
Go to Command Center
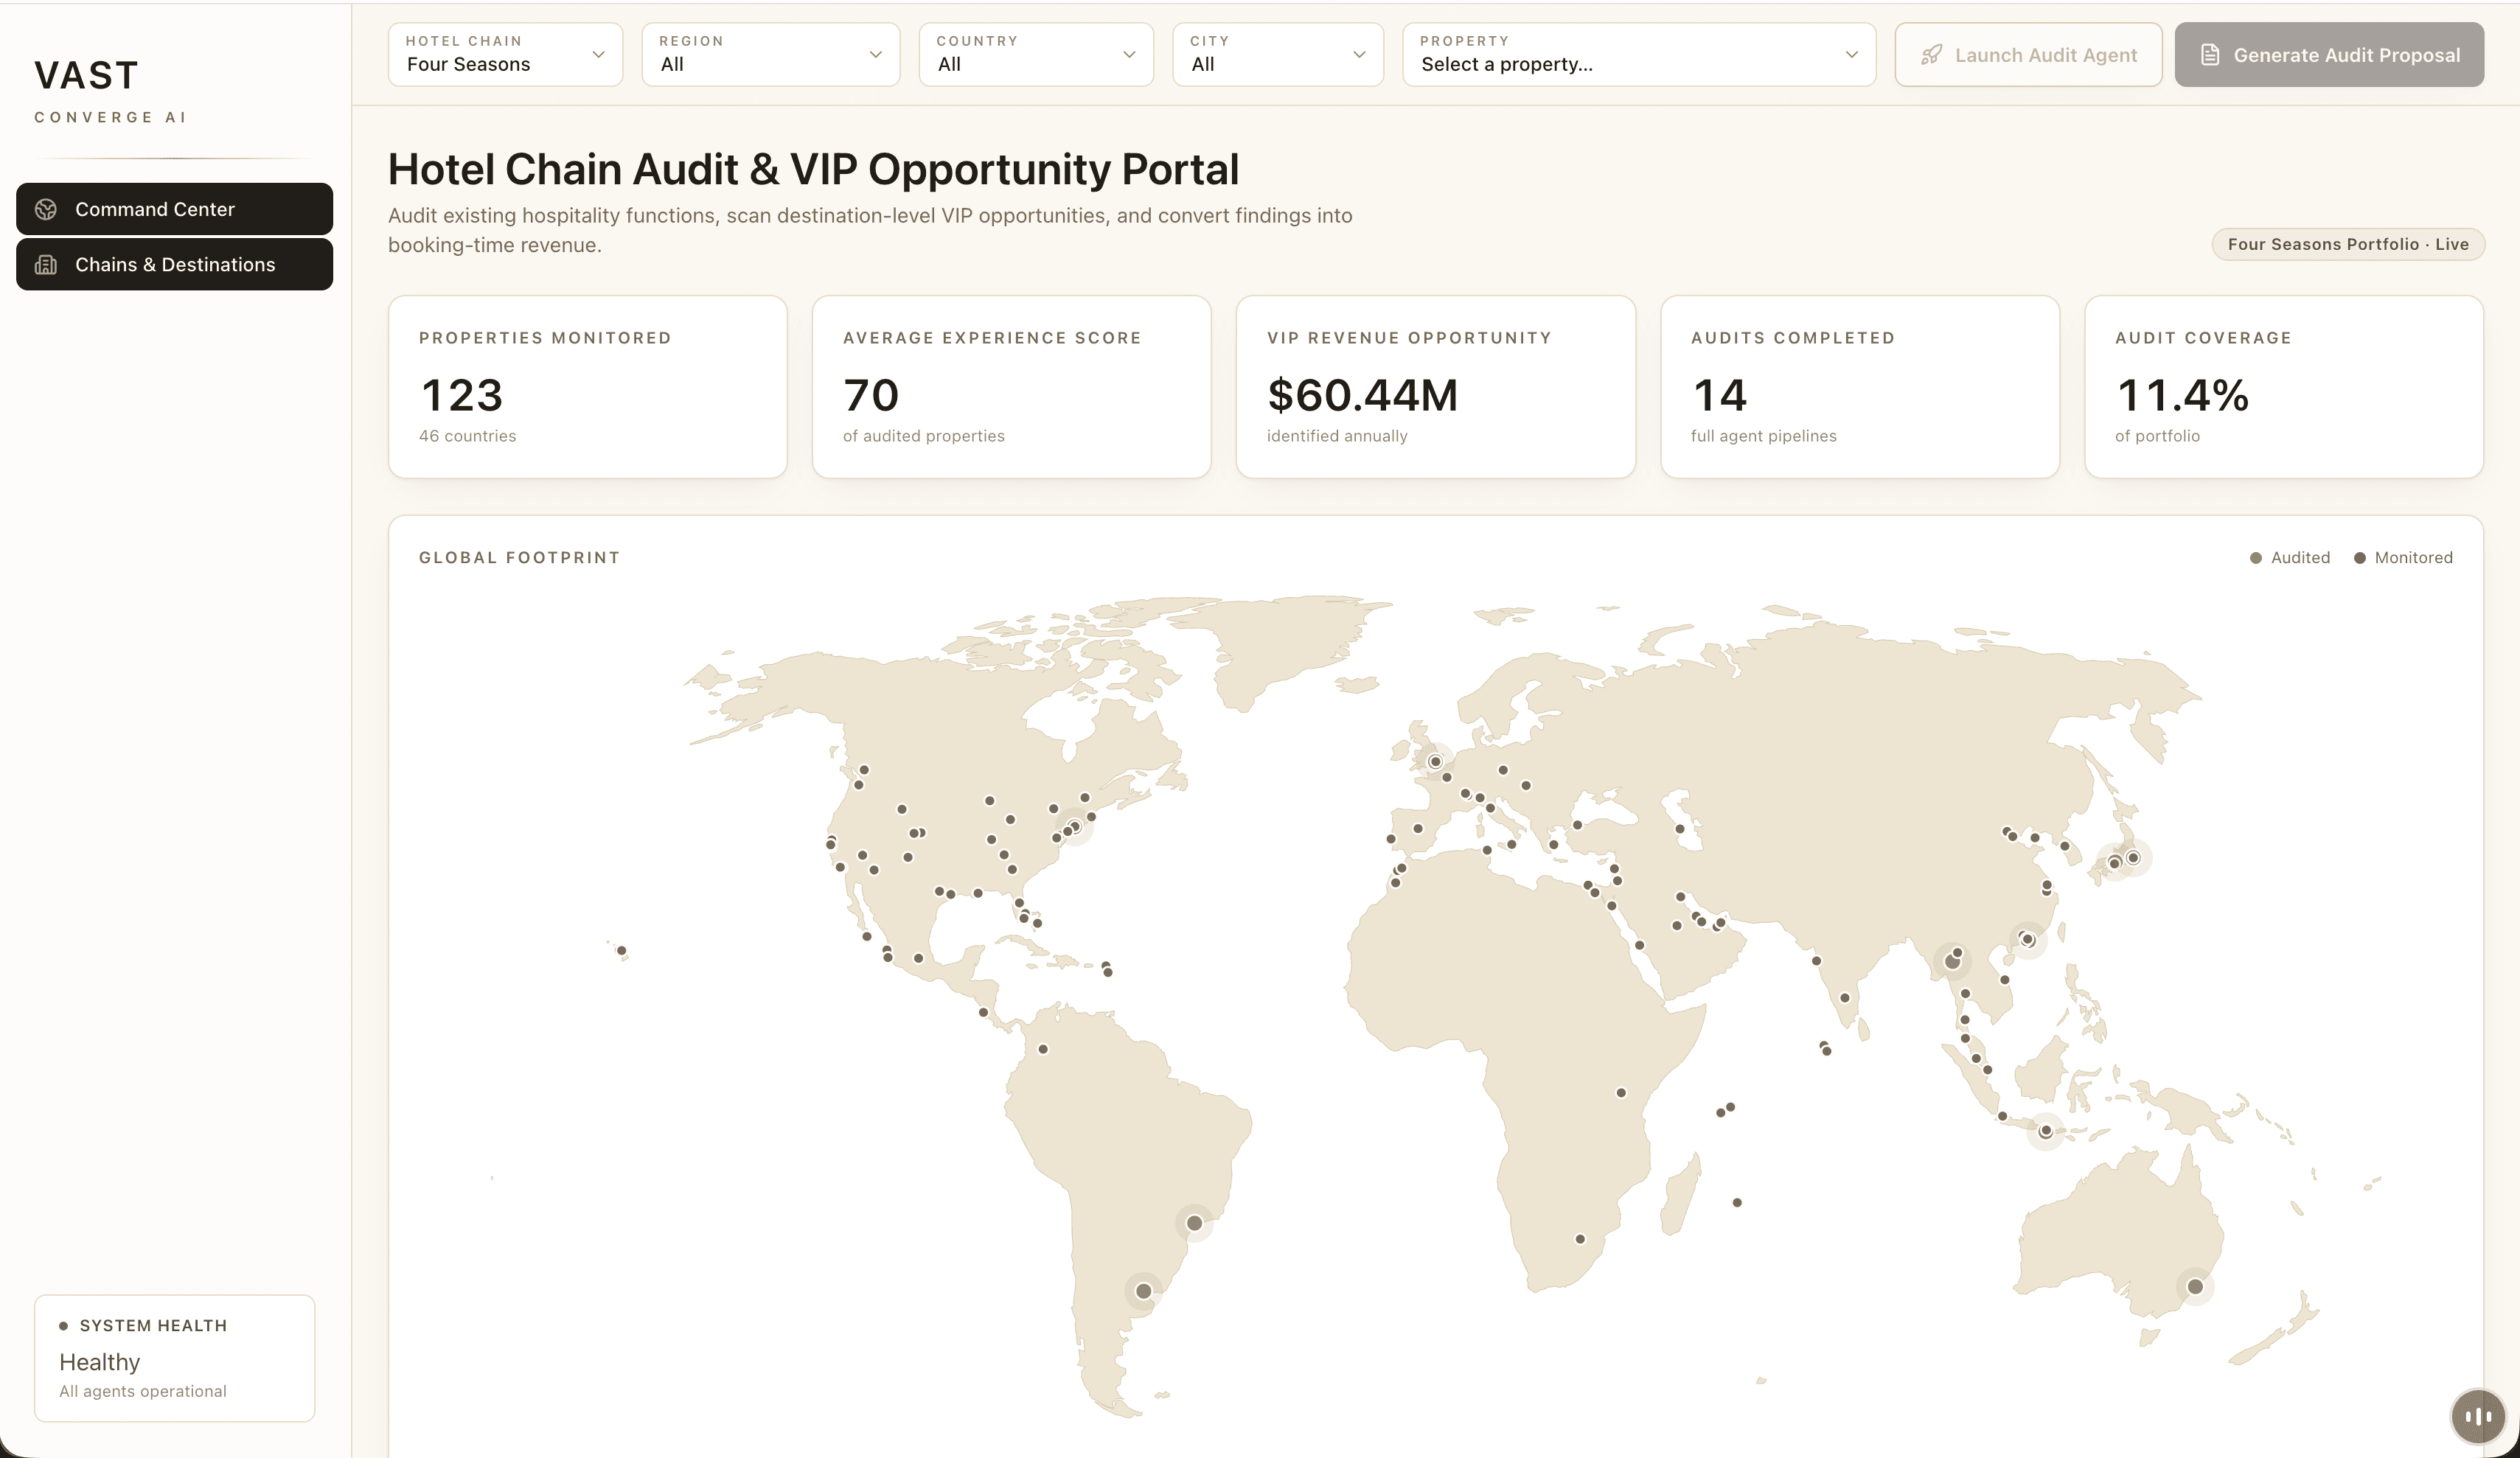point(174,209)
